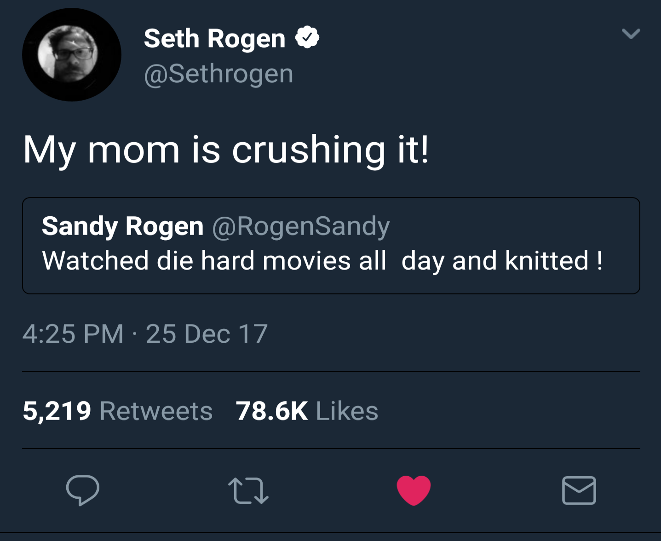Open Seth Rogen display name
This screenshot has height=541, width=661.
pyautogui.click(x=214, y=38)
